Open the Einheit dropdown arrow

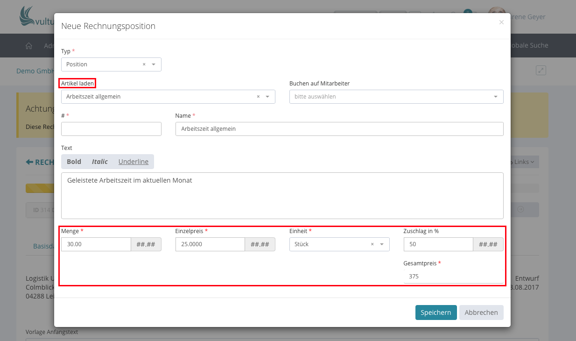point(382,244)
